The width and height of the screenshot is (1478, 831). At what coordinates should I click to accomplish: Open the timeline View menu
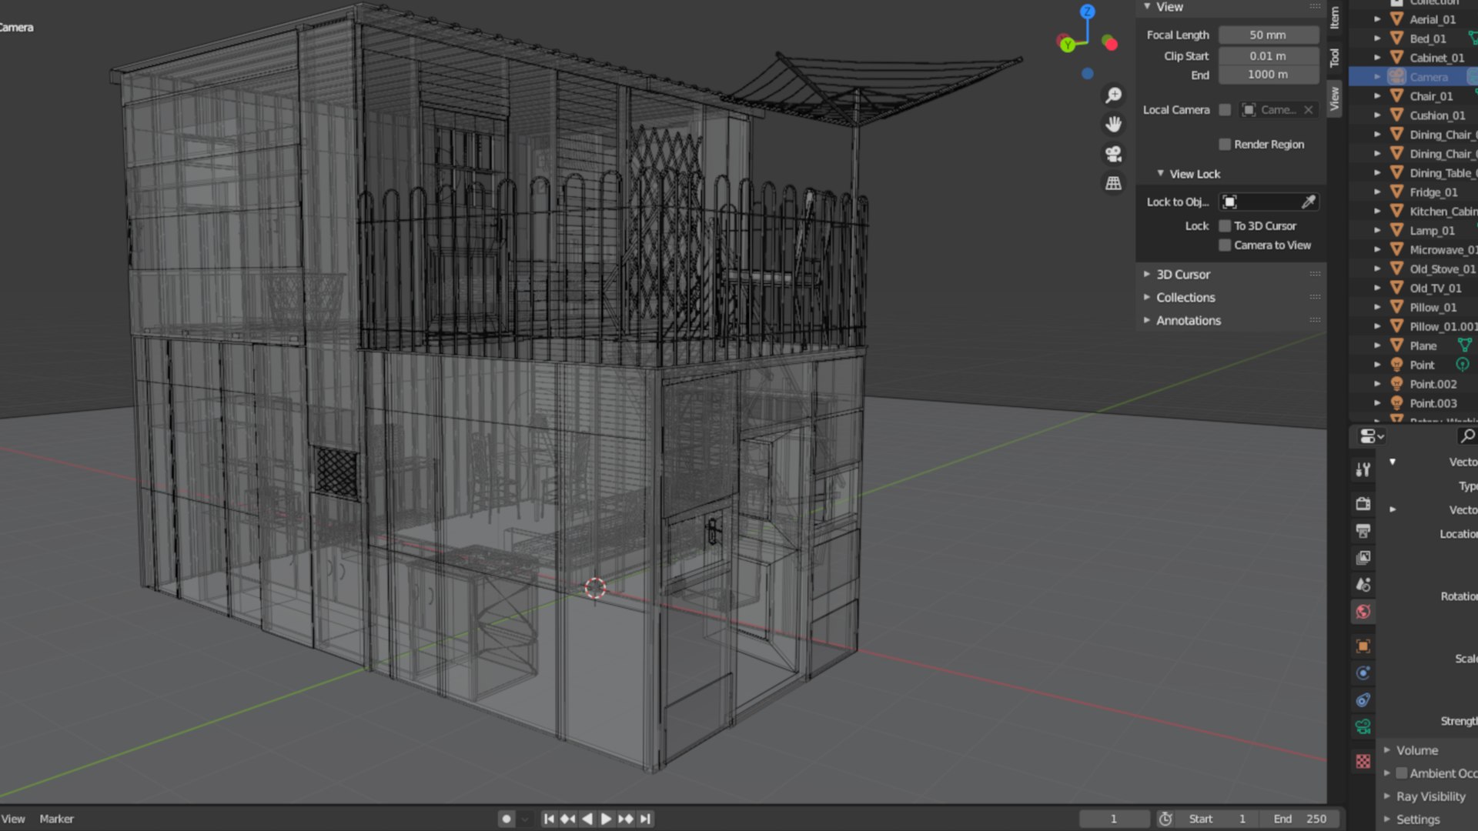tap(13, 819)
